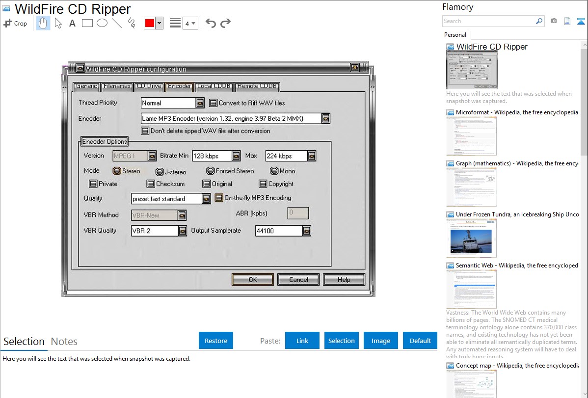Click the Flamory icon at top right

pyautogui.click(x=581, y=21)
